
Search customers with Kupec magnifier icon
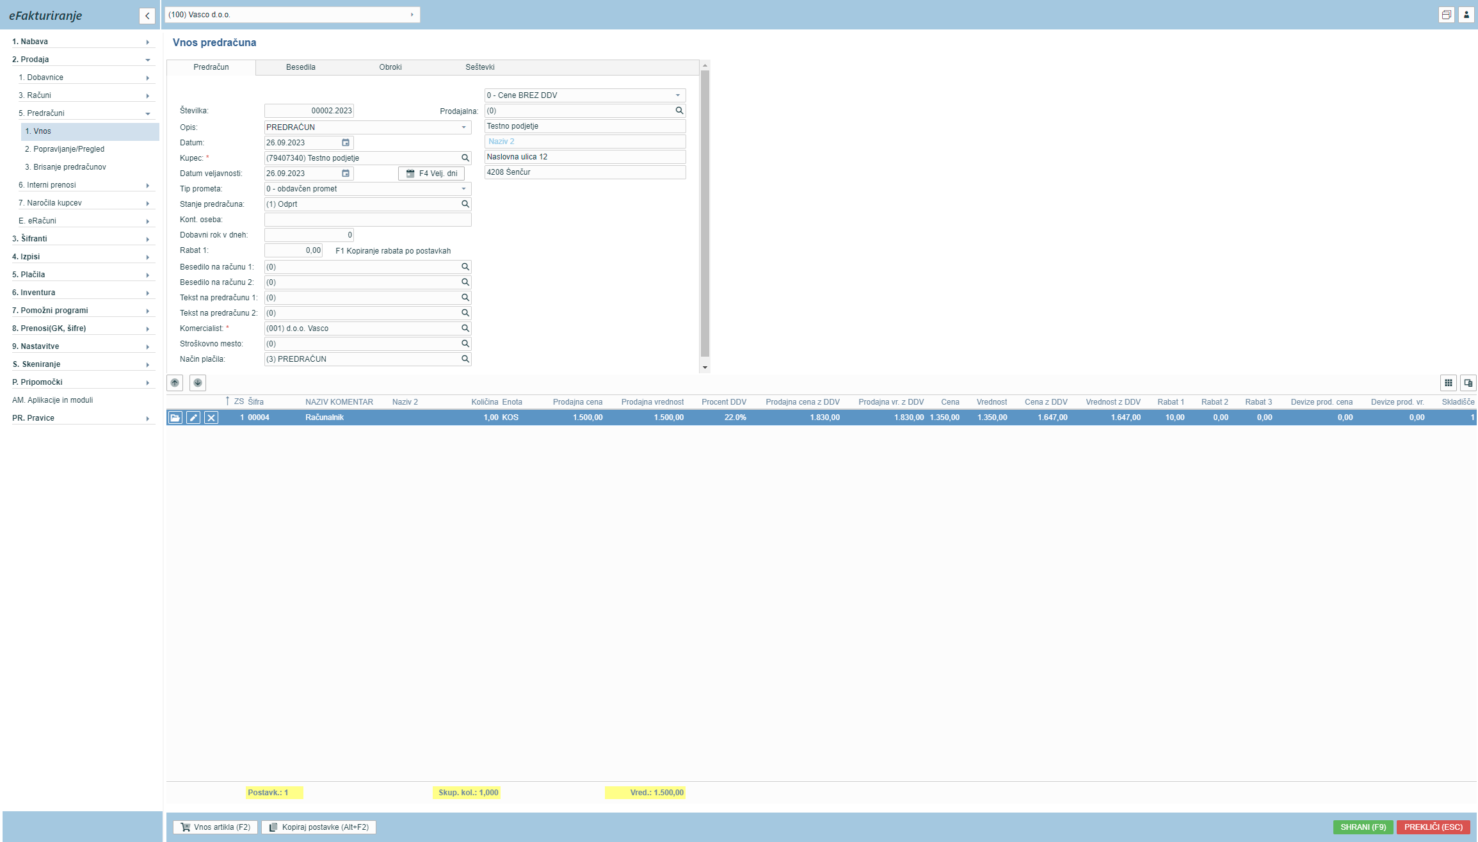pos(465,158)
